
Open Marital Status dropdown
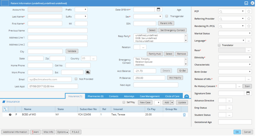[235, 34]
